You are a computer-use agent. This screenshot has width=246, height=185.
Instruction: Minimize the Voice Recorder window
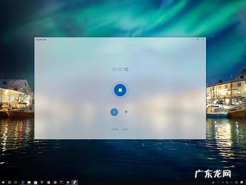click(192, 39)
